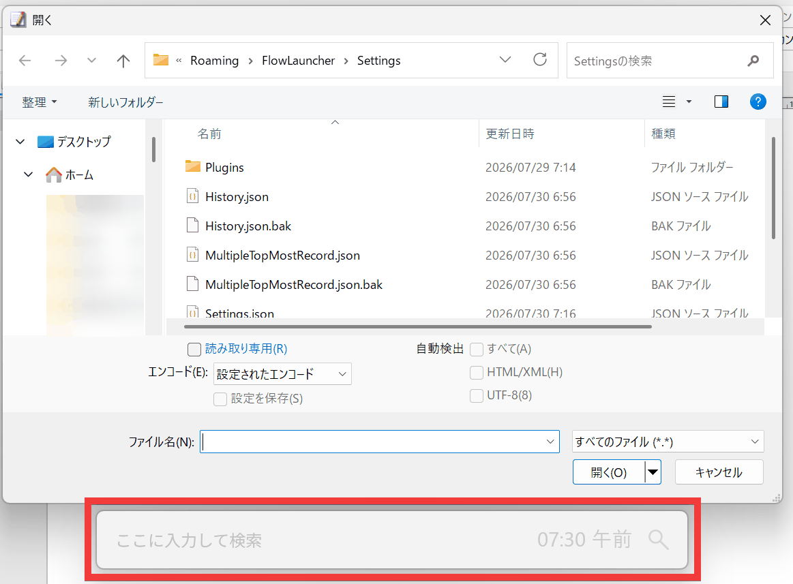This screenshot has height=584, width=793.
Task: Open recent locations chevron beside forward arrow
Action: 91,61
